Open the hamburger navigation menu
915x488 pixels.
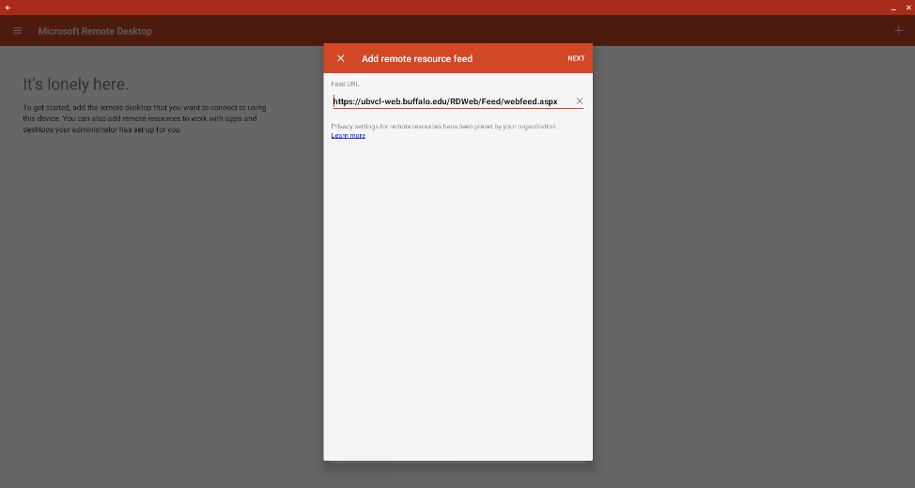click(17, 31)
